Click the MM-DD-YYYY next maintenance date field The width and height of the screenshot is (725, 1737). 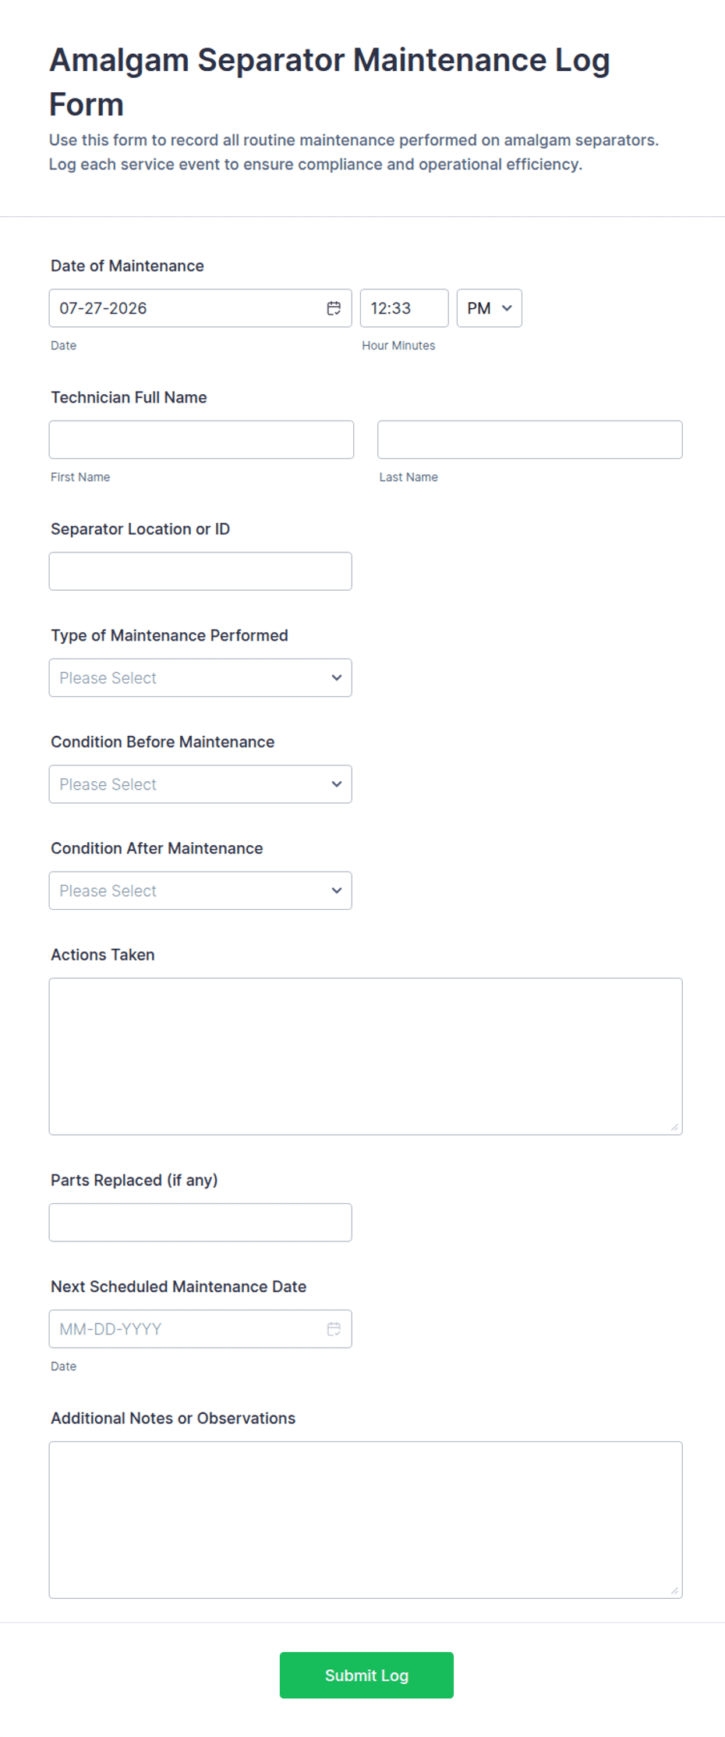[200, 1329]
